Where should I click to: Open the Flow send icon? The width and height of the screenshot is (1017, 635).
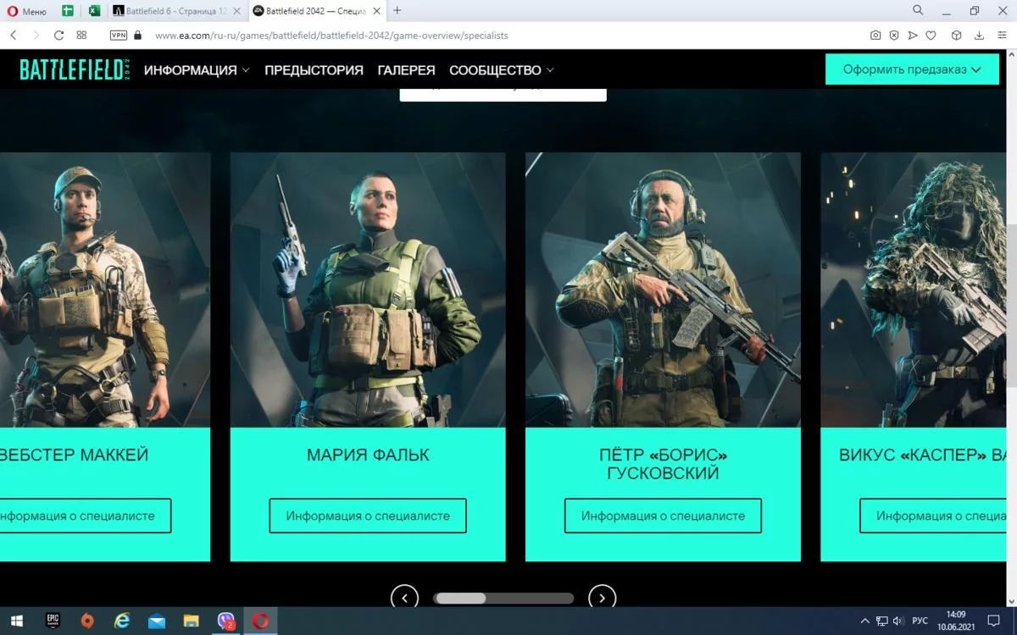point(913,36)
